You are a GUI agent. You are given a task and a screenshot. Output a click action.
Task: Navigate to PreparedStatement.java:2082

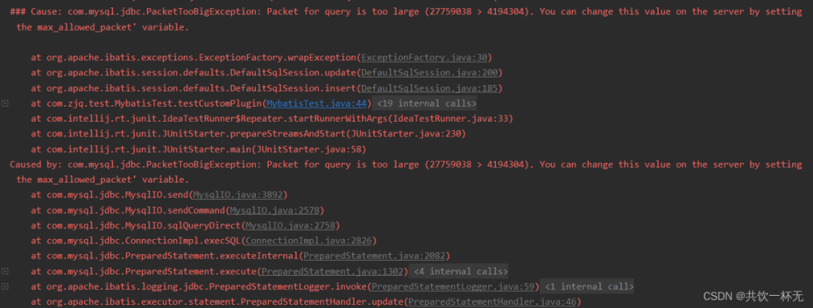pos(374,255)
